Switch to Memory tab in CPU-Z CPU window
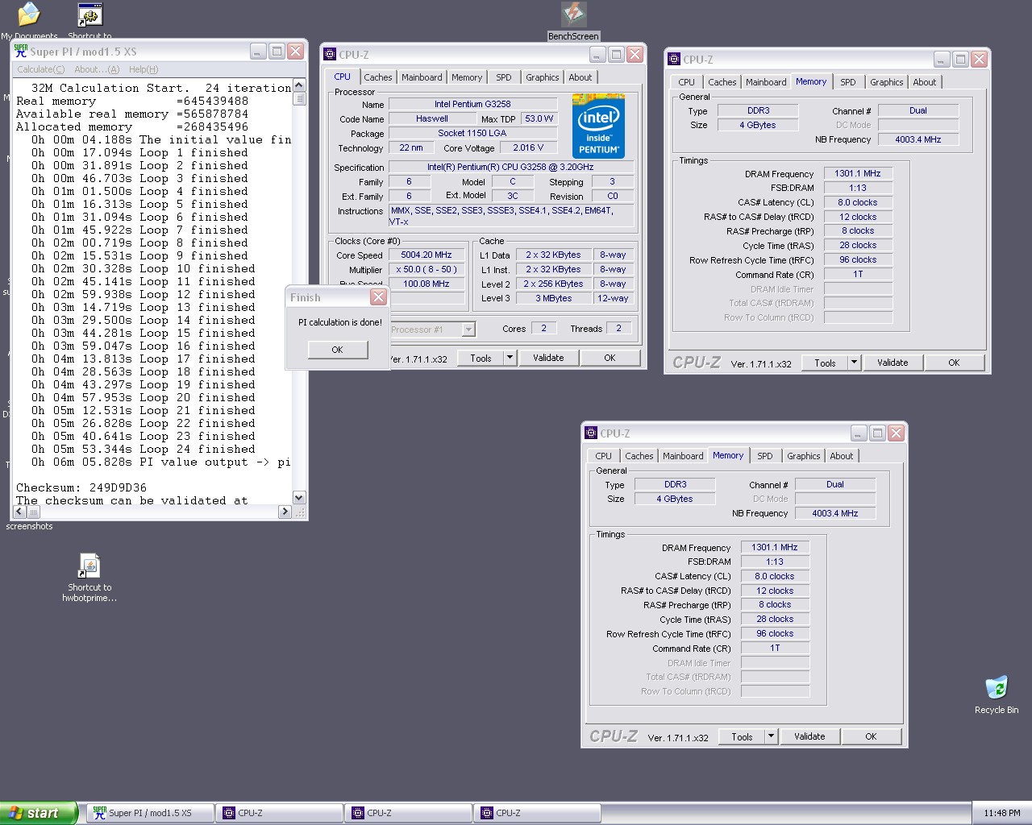Image resolution: width=1032 pixels, height=825 pixels. coord(467,77)
